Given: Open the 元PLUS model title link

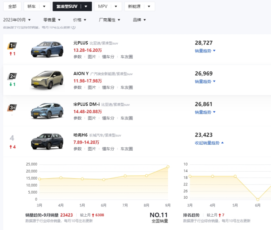Looking at the screenshot, I should [81, 43].
